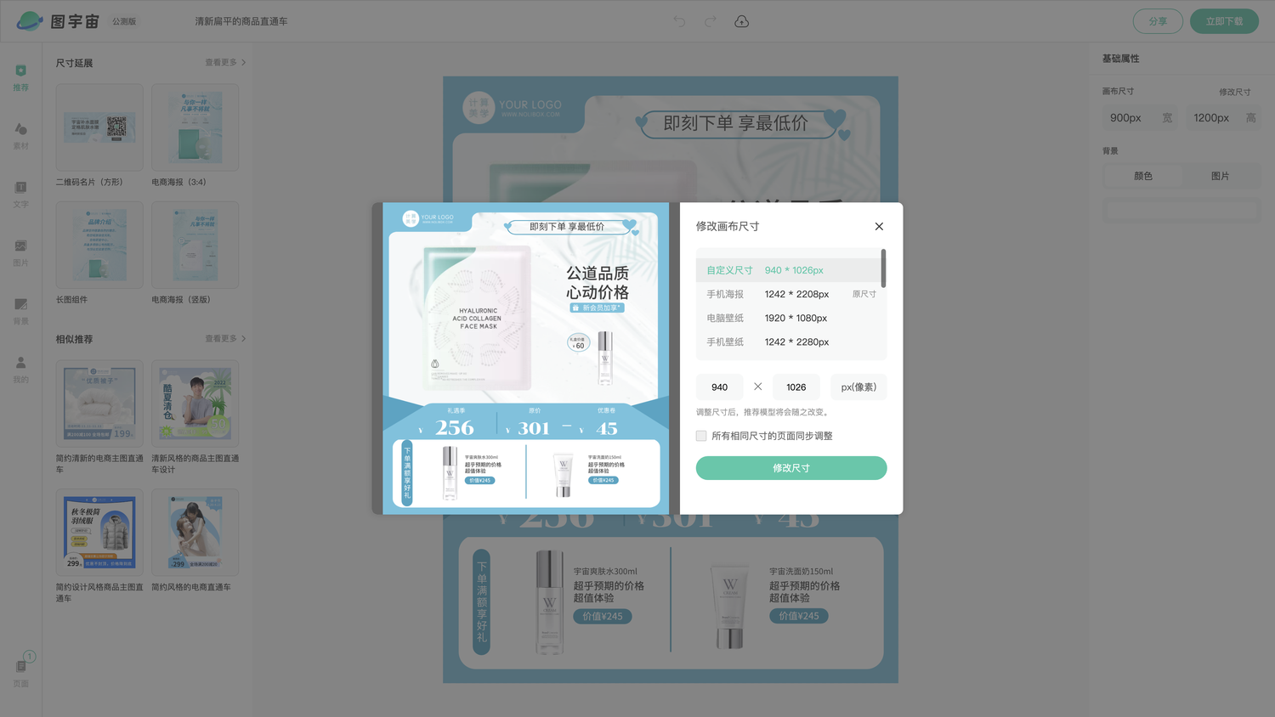Click the cloud save icon
1275x717 pixels.
741,21
